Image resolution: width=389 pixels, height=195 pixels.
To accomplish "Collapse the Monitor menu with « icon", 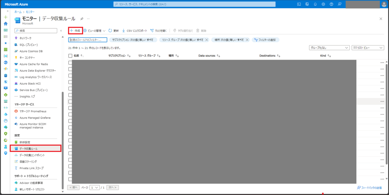I will pos(61,30).
